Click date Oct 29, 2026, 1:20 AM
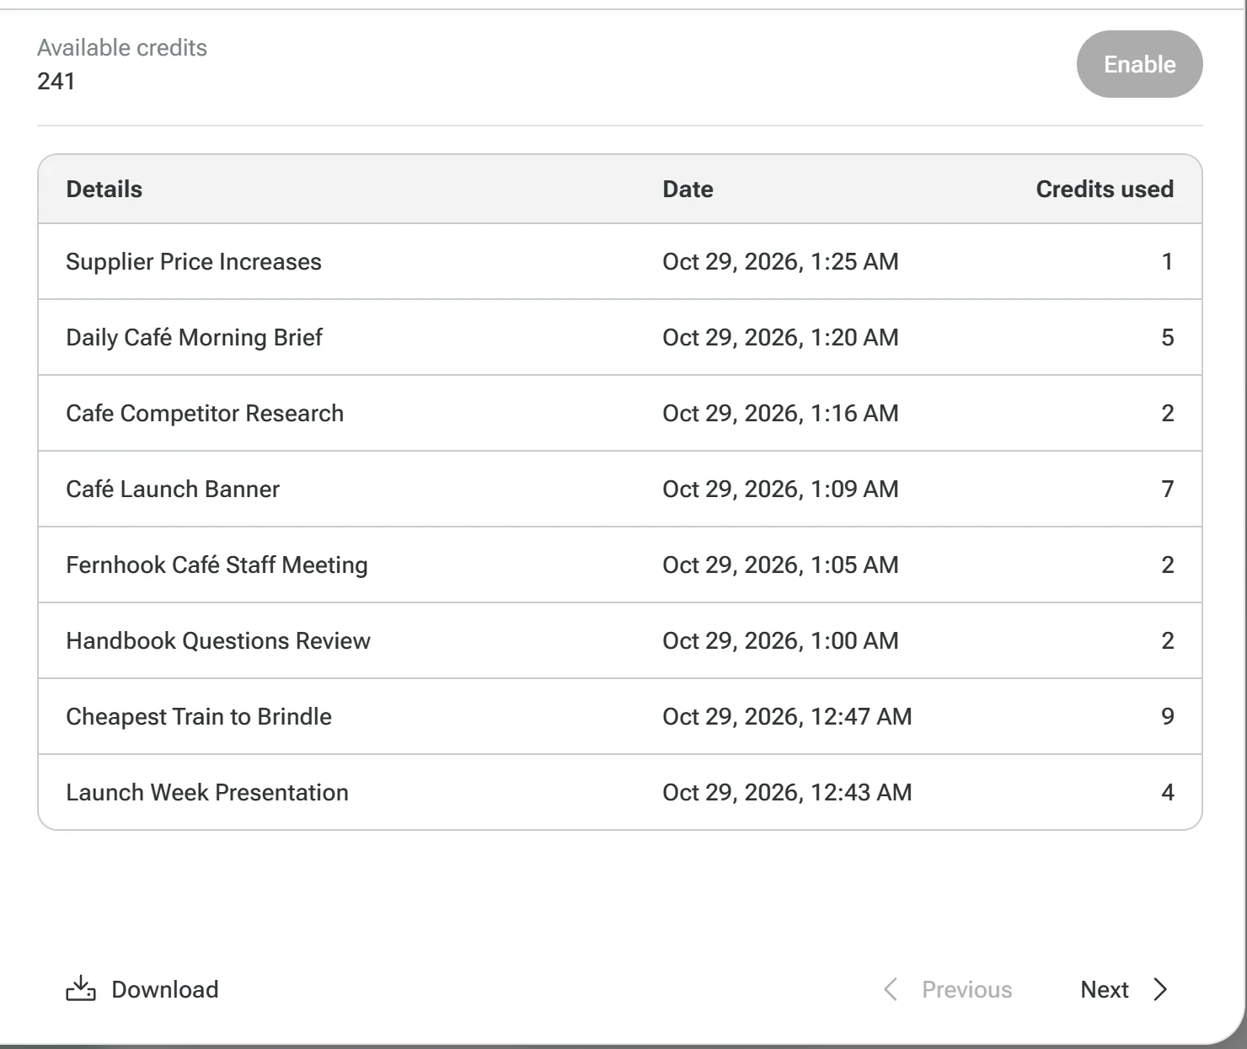The image size is (1247, 1049). [780, 337]
